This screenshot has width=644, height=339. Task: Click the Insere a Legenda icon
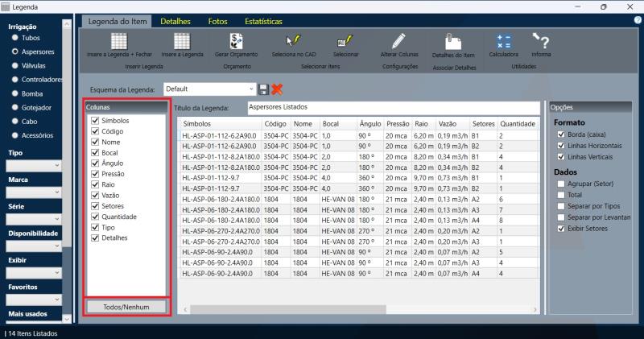tap(181, 42)
